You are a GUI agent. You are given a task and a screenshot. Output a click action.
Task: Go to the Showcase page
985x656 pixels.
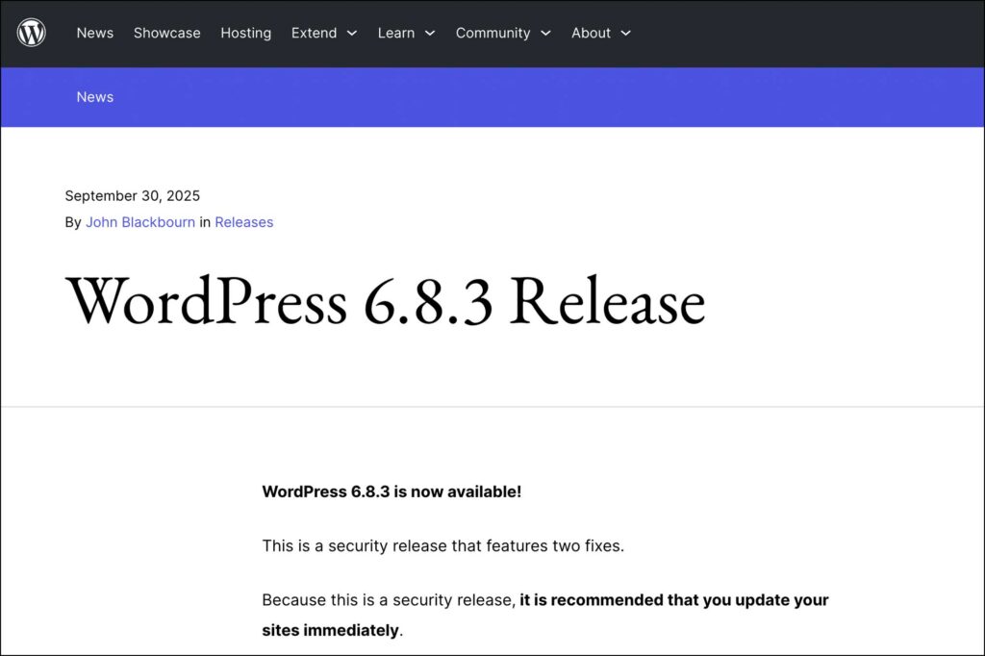click(166, 33)
